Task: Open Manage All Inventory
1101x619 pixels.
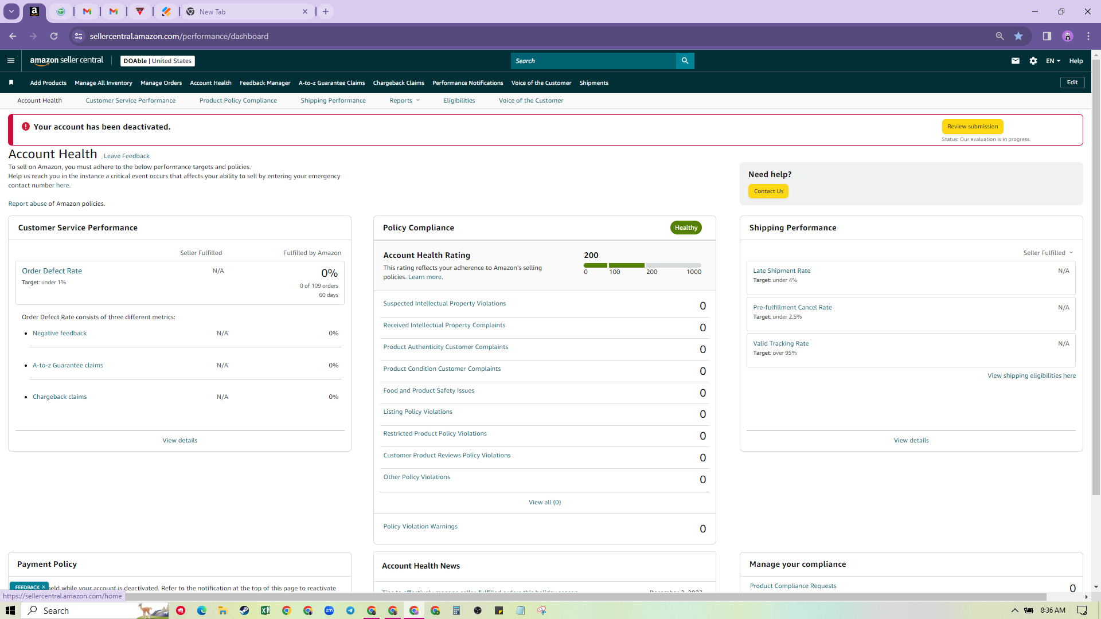Action: 103,83
